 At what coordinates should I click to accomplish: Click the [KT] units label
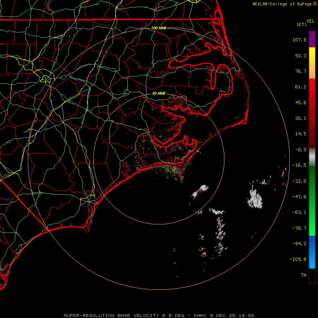302,24
